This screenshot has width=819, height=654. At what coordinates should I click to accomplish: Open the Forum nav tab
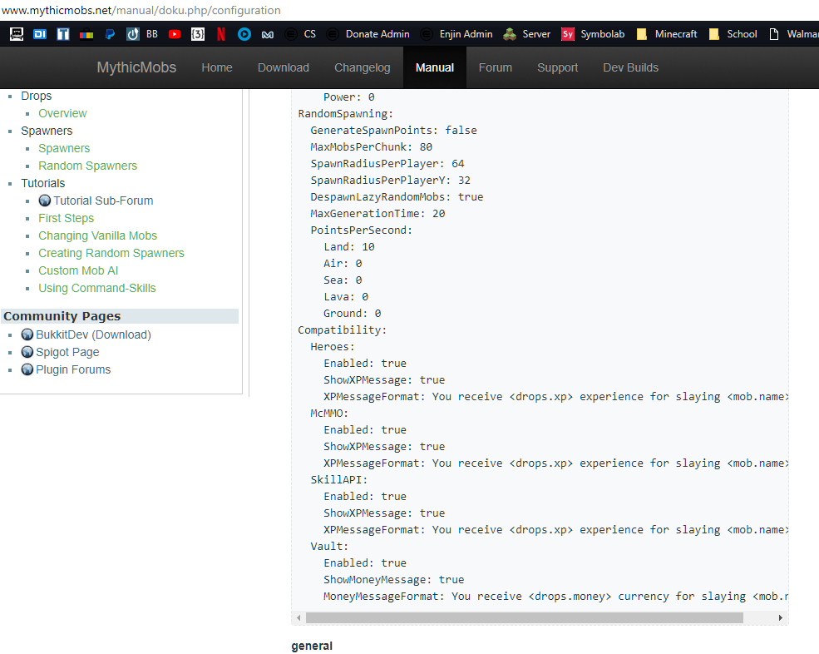(496, 67)
